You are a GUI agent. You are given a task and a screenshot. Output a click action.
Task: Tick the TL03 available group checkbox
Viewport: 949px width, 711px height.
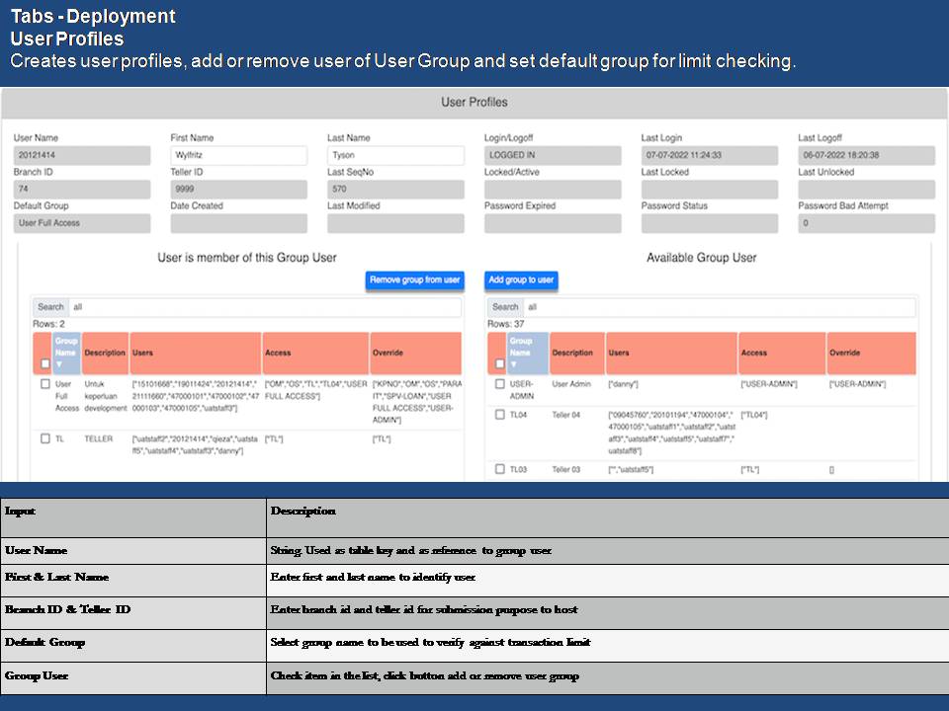[x=499, y=469]
